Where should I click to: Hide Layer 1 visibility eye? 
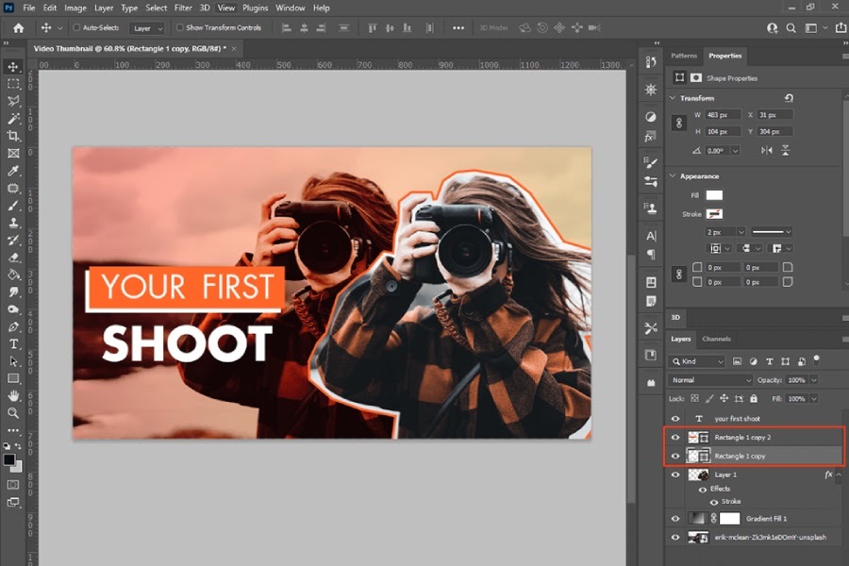point(675,474)
